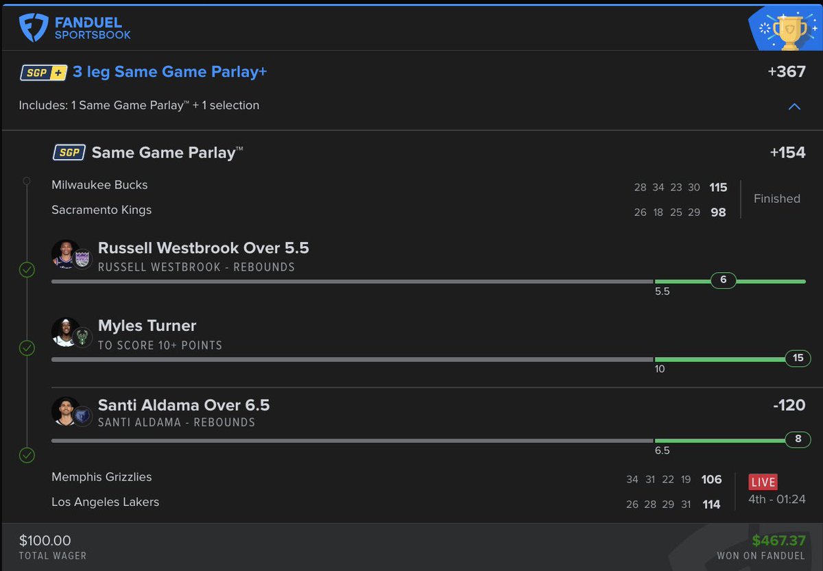Click the LIVE game badge
Screen dimensions: 823x571
click(763, 482)
